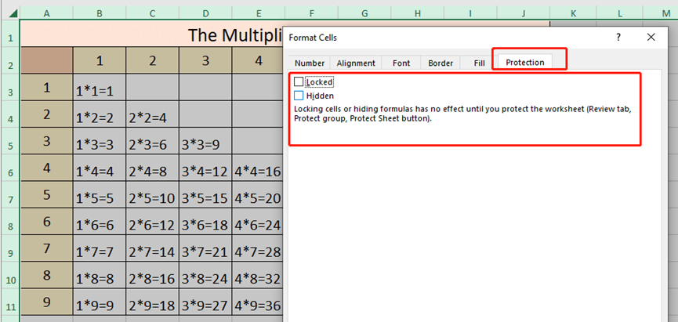The image size is (678, 322).
Task: Select cell containing 1*3=3
Action: click(x=100, y=141)
